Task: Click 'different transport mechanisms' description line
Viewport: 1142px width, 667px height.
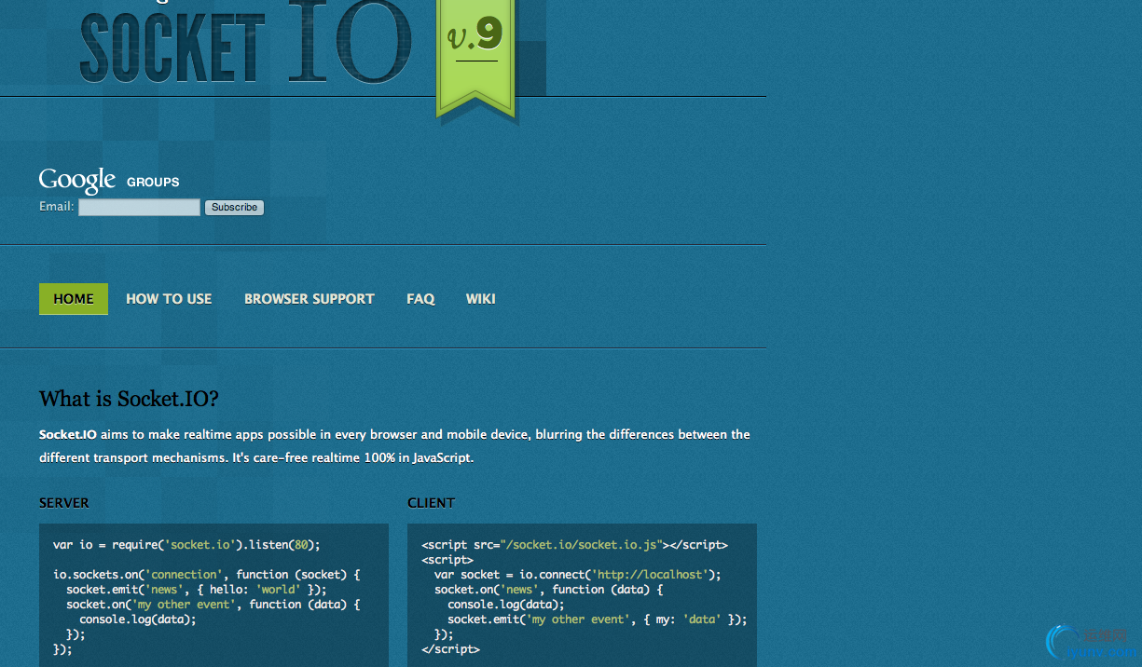Action: pyautogui.click(x=256, y=458)
